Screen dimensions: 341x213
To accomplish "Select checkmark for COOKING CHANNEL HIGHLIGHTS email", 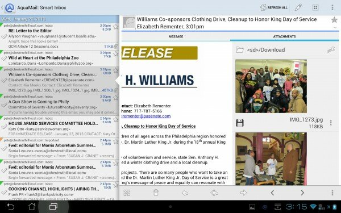I will pos(4,193).
